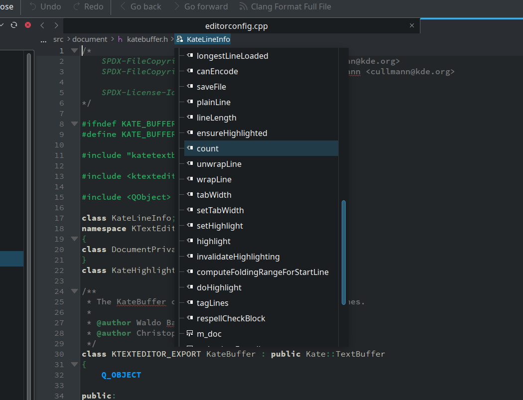Select invalidateHighlighting in the symbol list
Screen dimensions: 523x400
coord(261,257)
